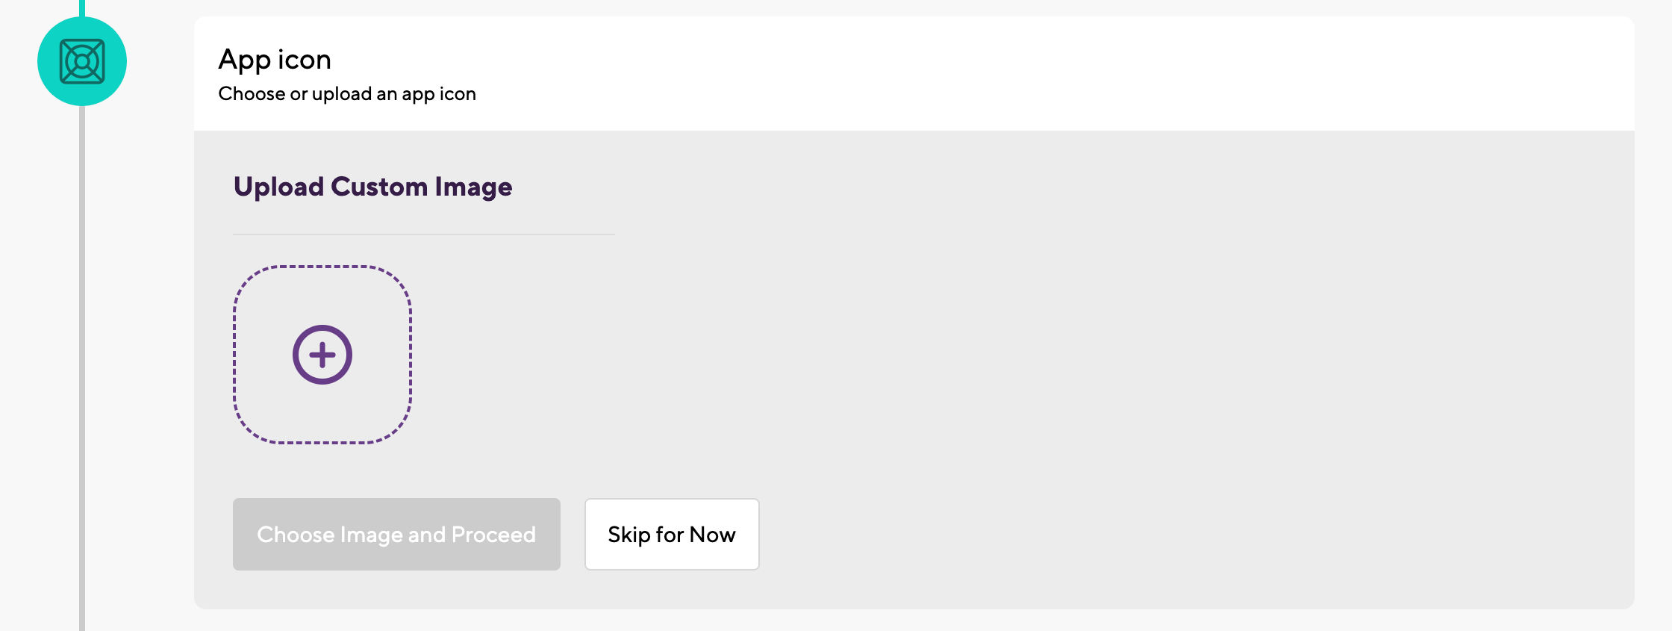This screenshot has height=631, width=1672.
Task: Click the gray timeline line below step circle
Action: [x=82, y=366]
